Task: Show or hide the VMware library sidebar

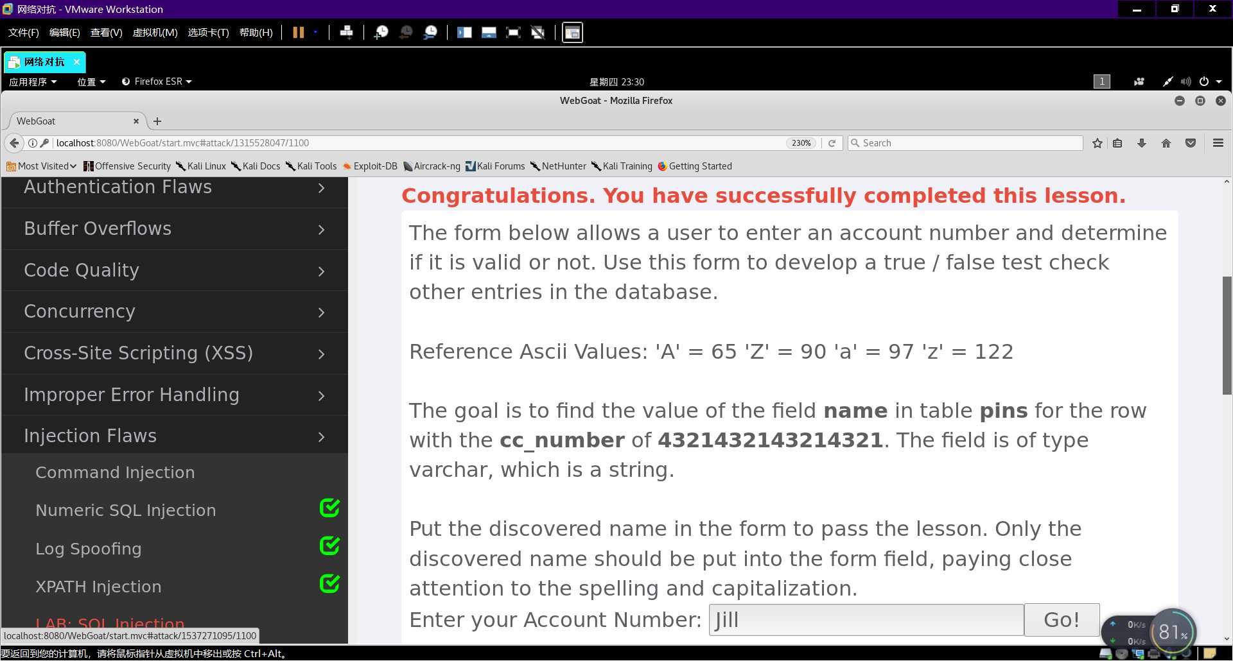Action: (464, 32)
